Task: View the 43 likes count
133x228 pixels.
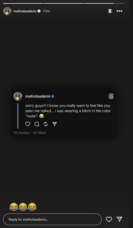Action: point(39,133)
